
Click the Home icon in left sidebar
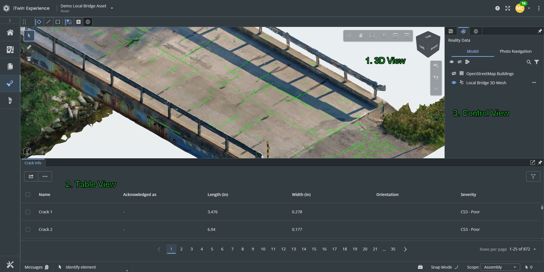coord(10,33)
